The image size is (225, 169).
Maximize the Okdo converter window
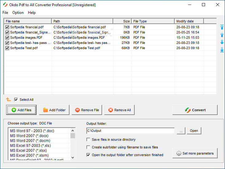pos(203,5)
